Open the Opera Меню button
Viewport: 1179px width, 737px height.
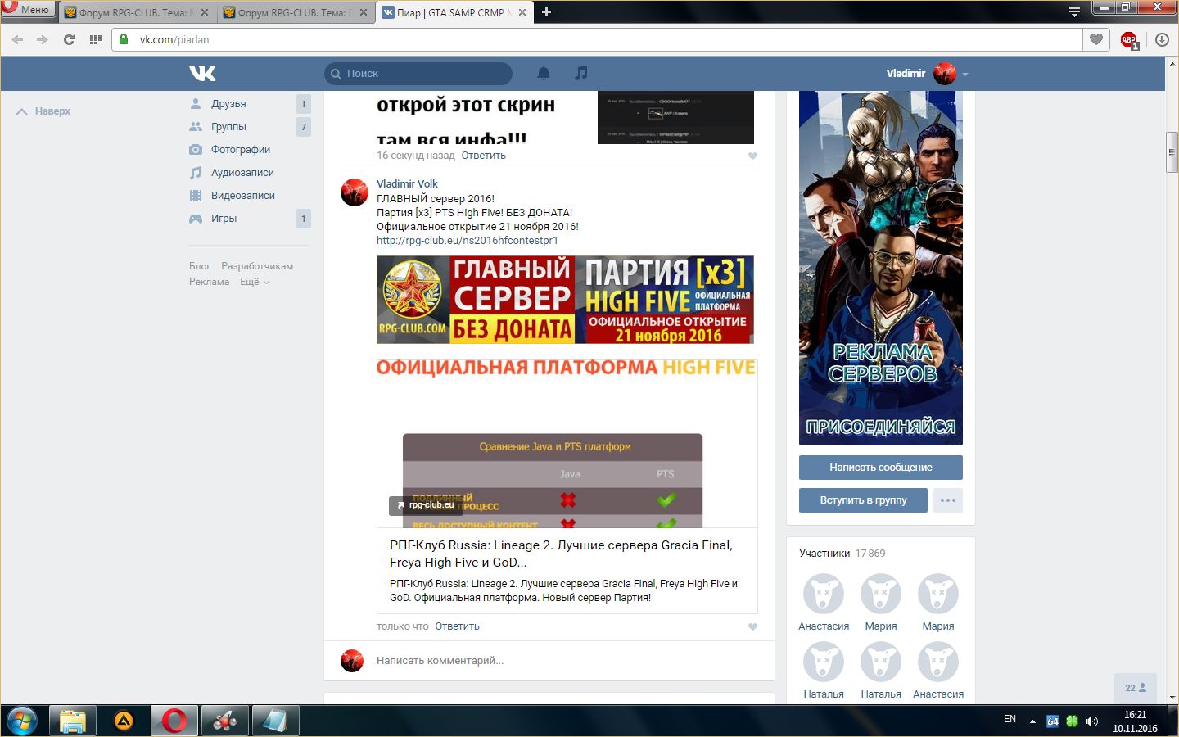point(28,10)
